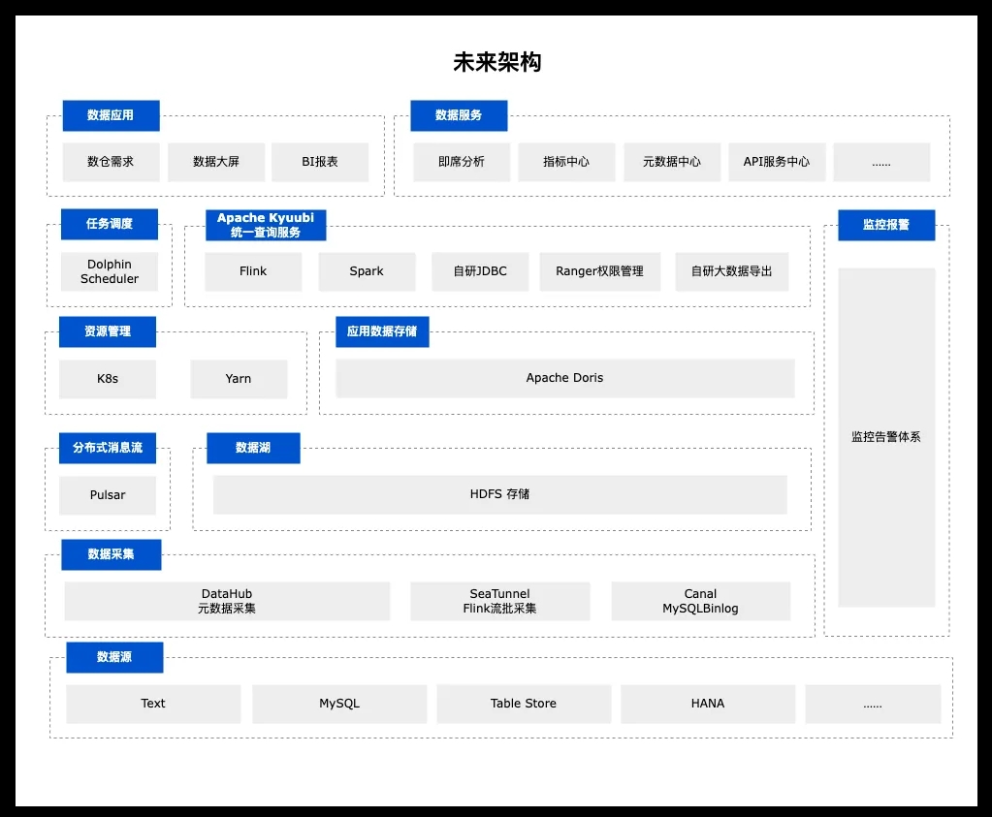Viewport: 992px width, 817px height.
Task: Click the 任务调度 header
Action: [110, 224]
